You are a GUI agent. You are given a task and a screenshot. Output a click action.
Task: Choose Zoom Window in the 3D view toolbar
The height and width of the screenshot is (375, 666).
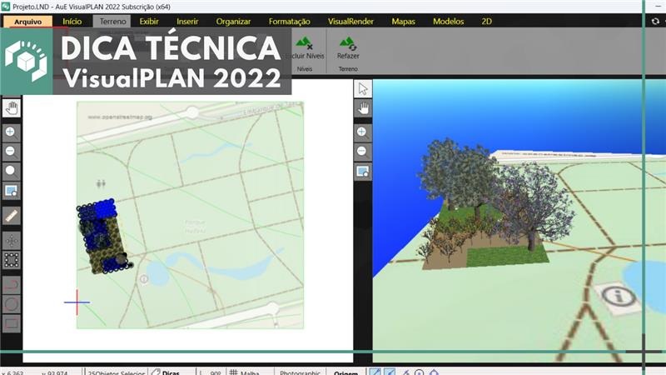(x=363, y=172)
